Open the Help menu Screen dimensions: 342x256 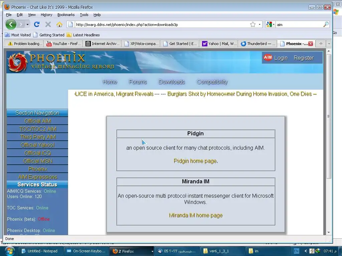click(x=97, y=15)
